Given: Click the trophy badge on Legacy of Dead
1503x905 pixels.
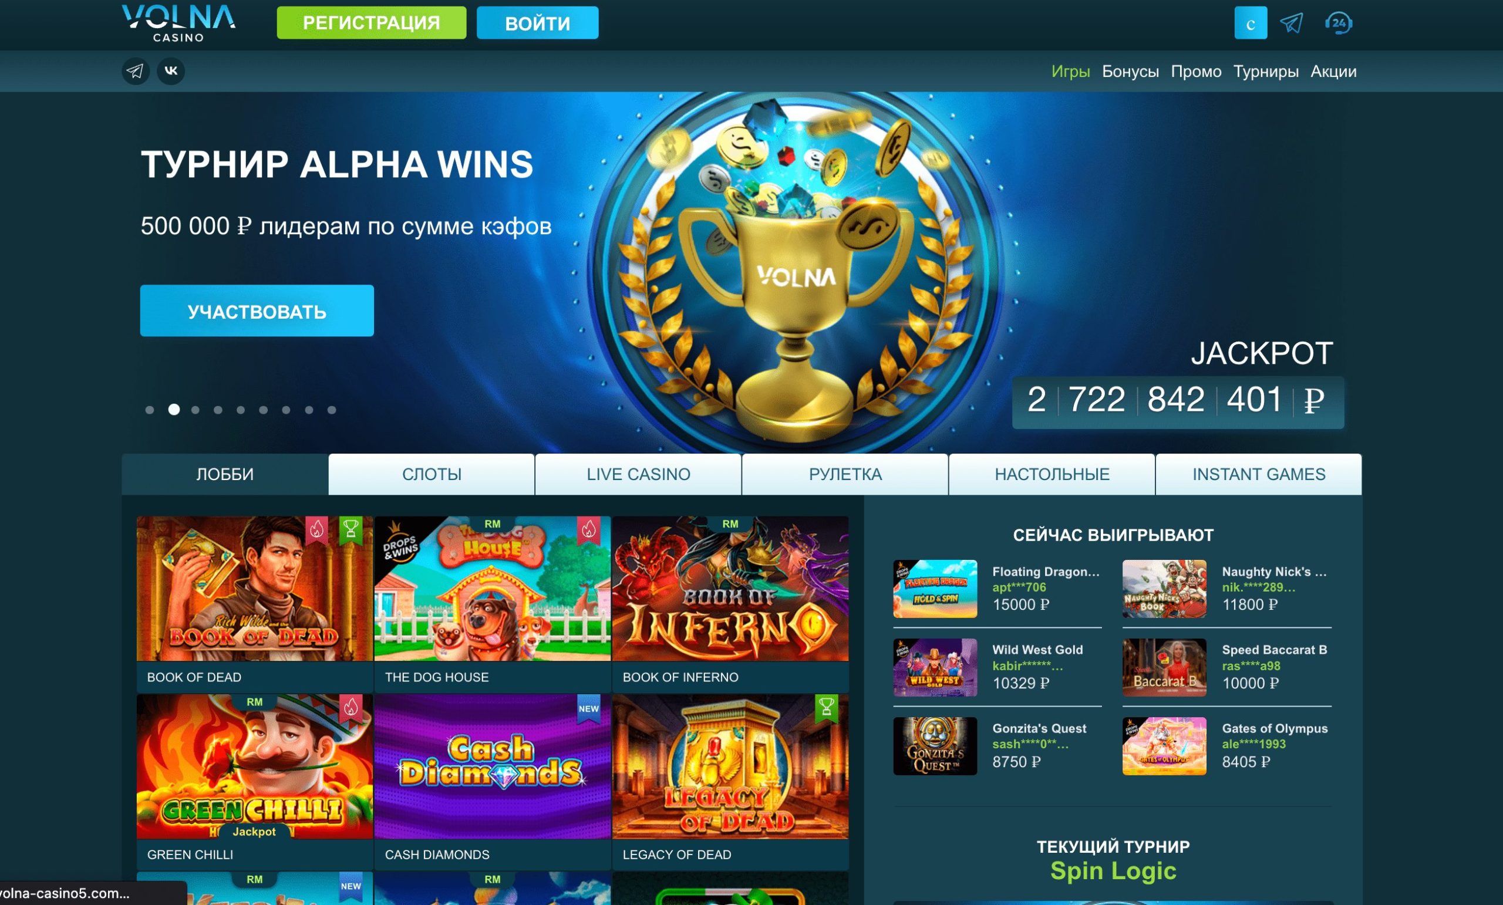Looking at the screenshot, I should (827, 708).
